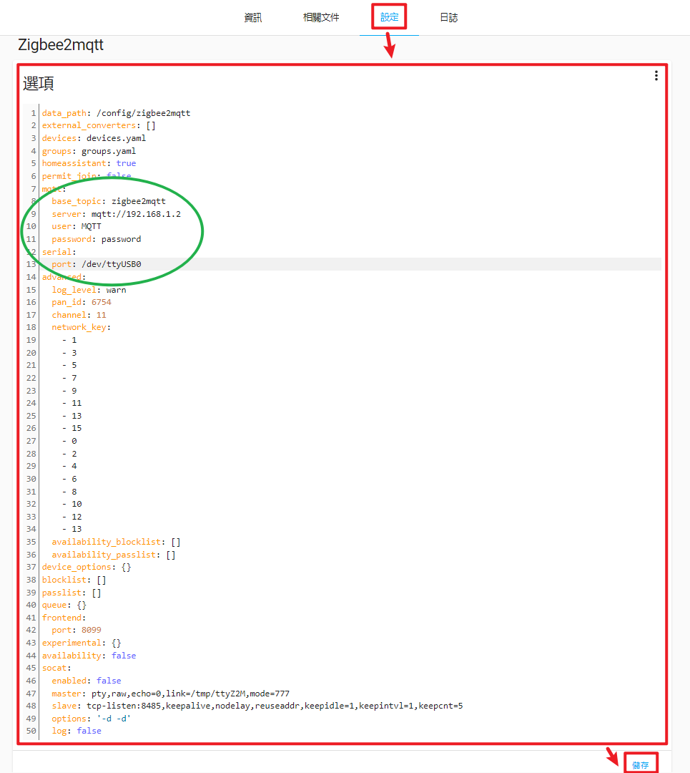Viewport: 690px width, 773px height.
Task: Click the serial port /dev/ttyUSB0 value
Action: [x=112, y=265]
